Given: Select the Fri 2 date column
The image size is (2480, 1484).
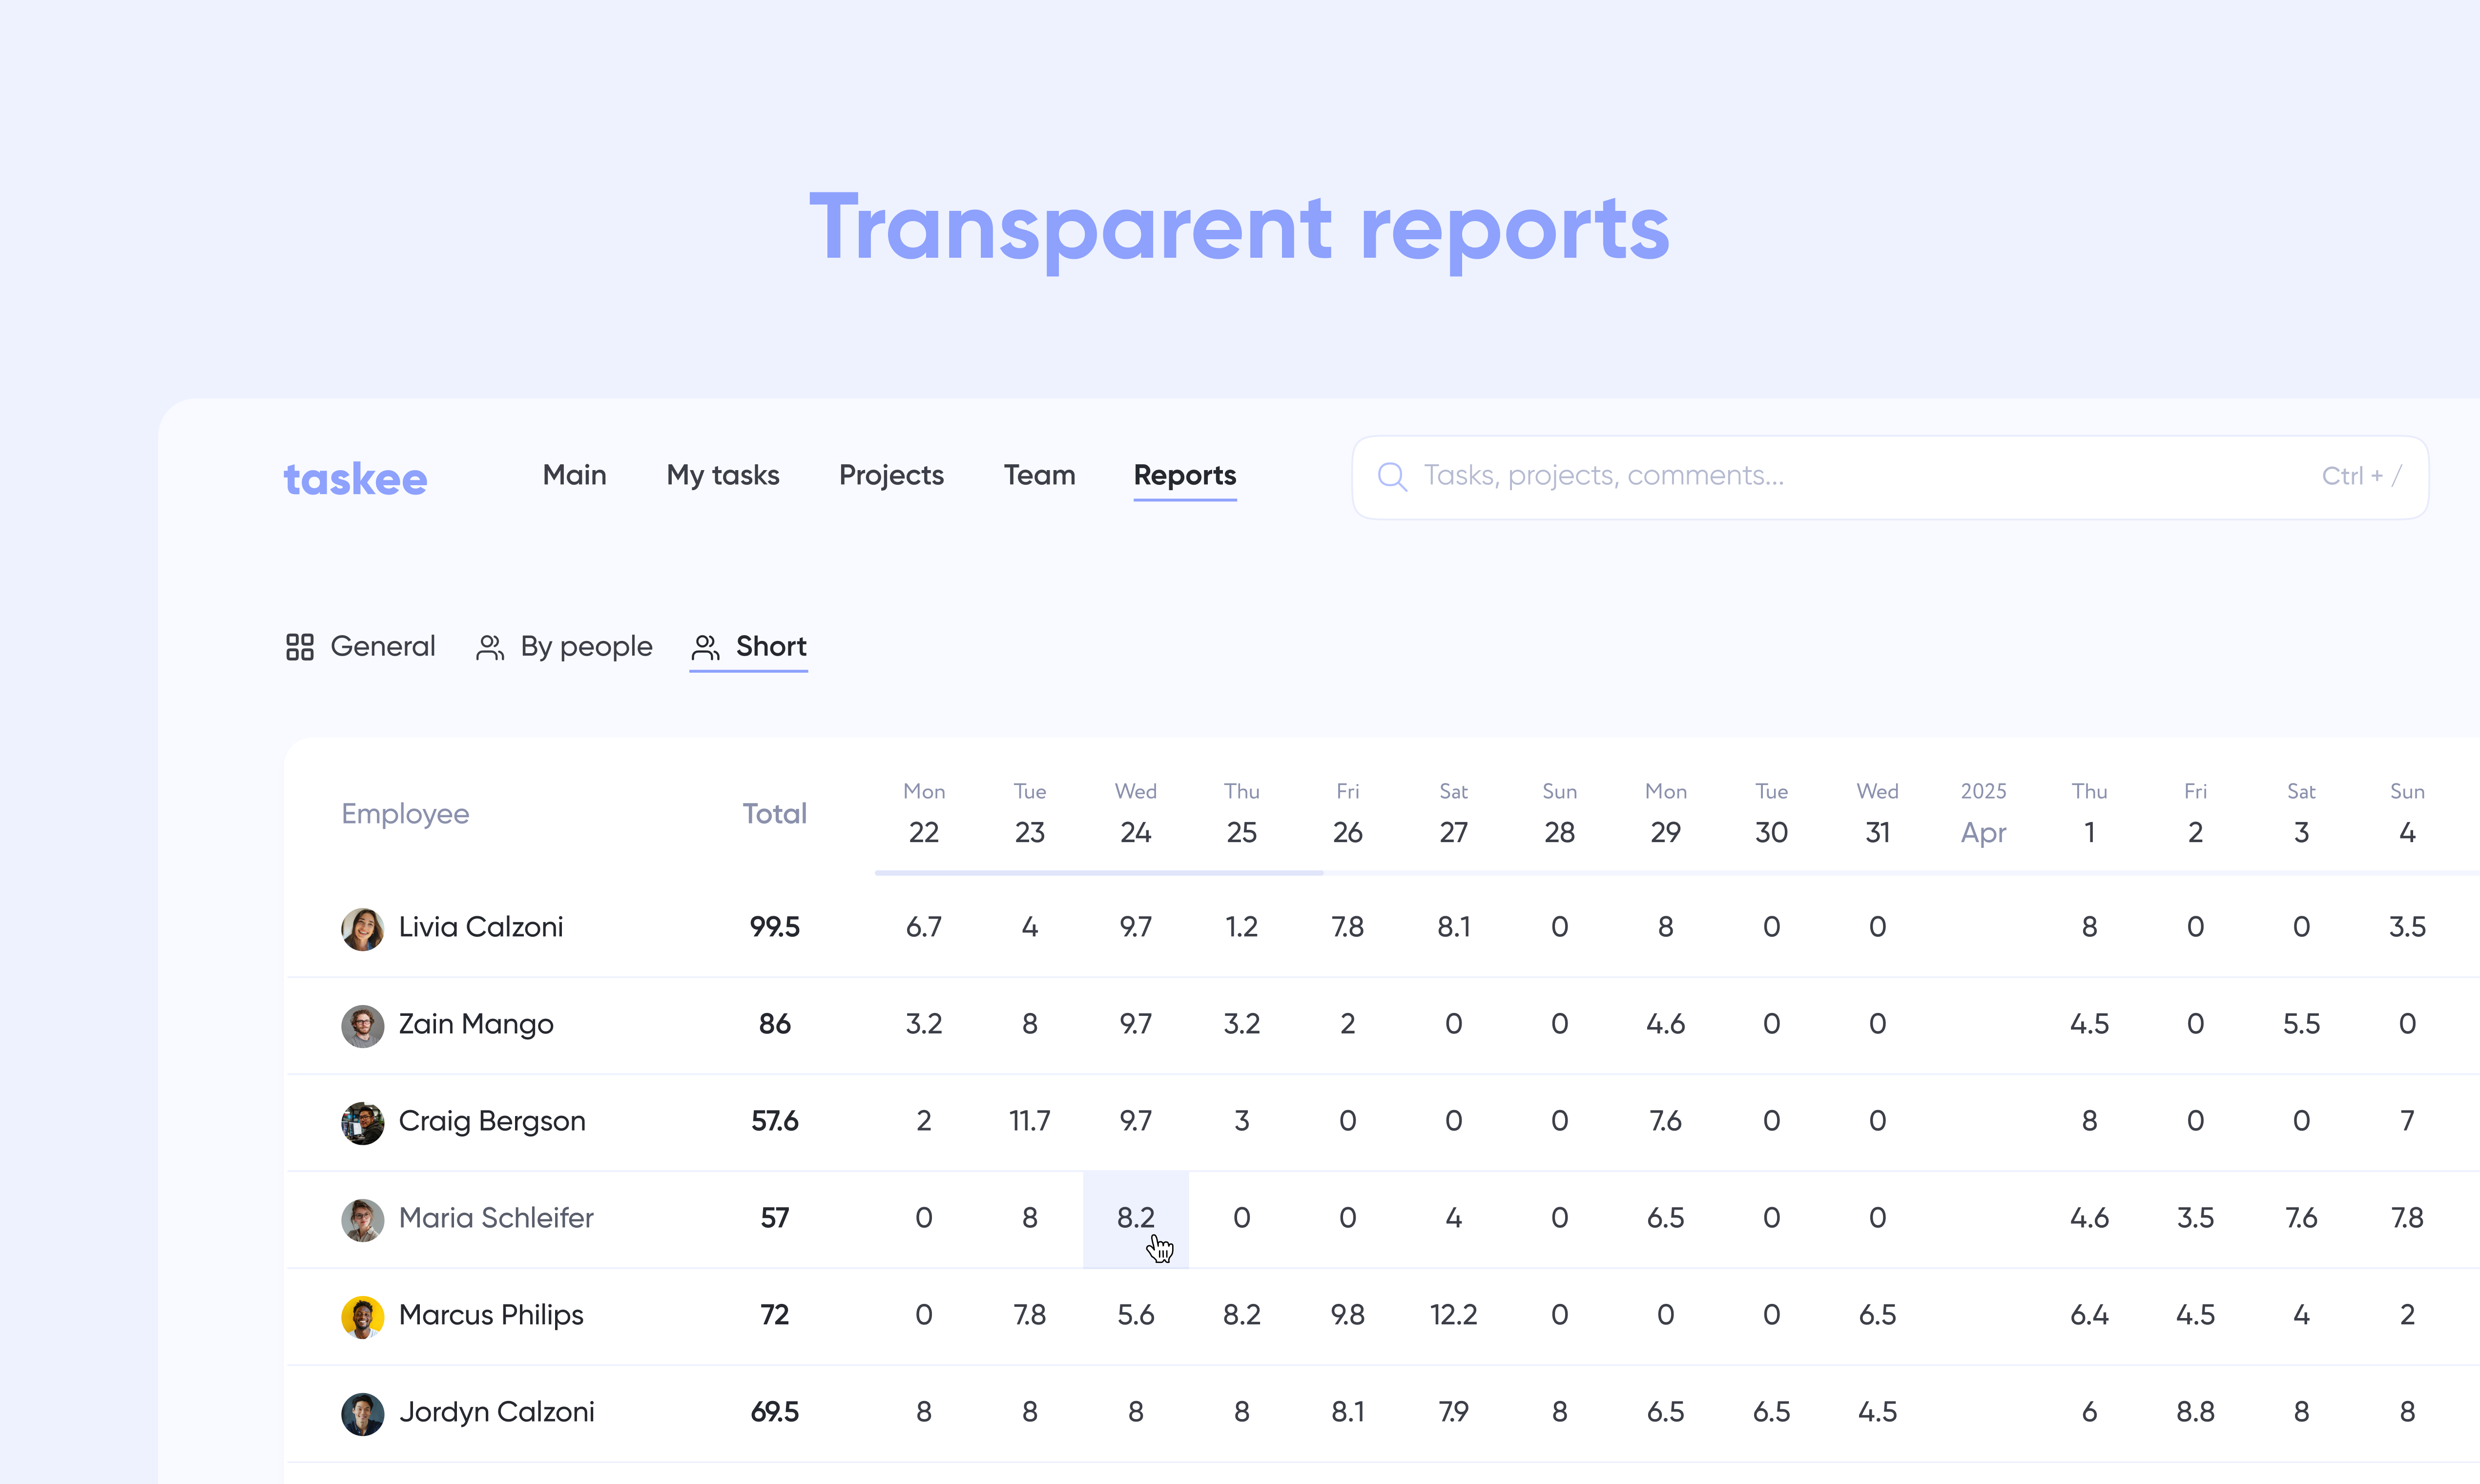Looking at the screenshot, I should [2196, 814].
